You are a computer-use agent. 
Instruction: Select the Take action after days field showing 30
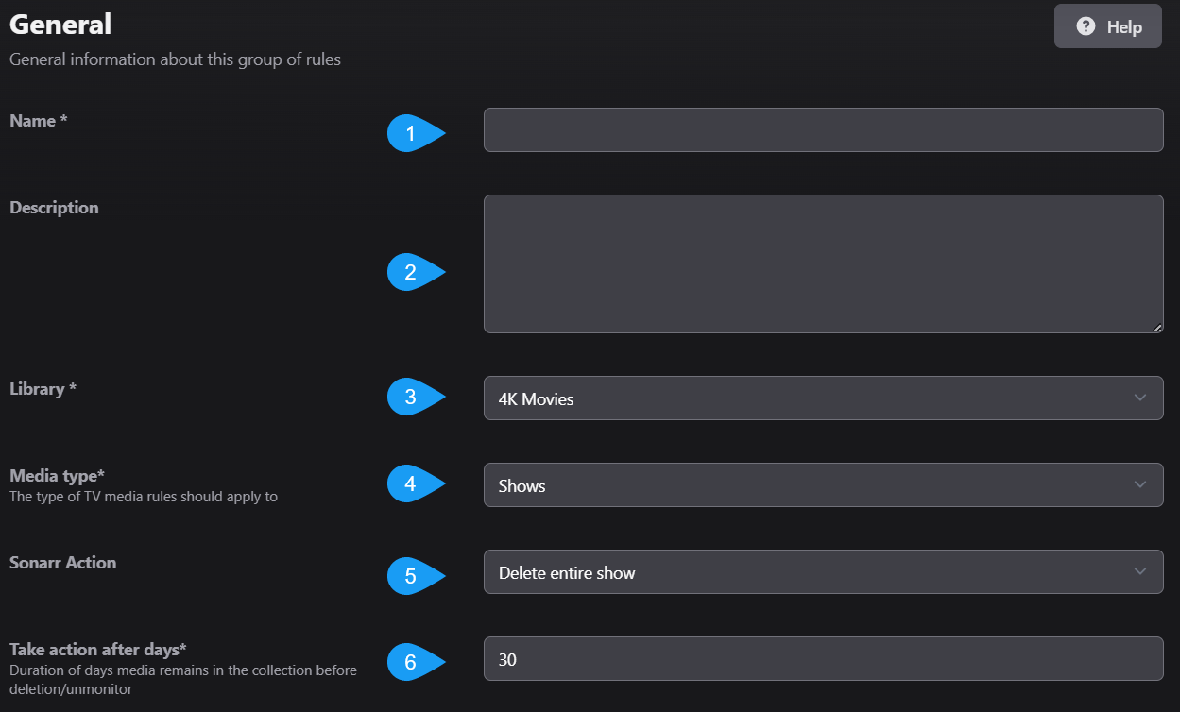click(822, 658)
